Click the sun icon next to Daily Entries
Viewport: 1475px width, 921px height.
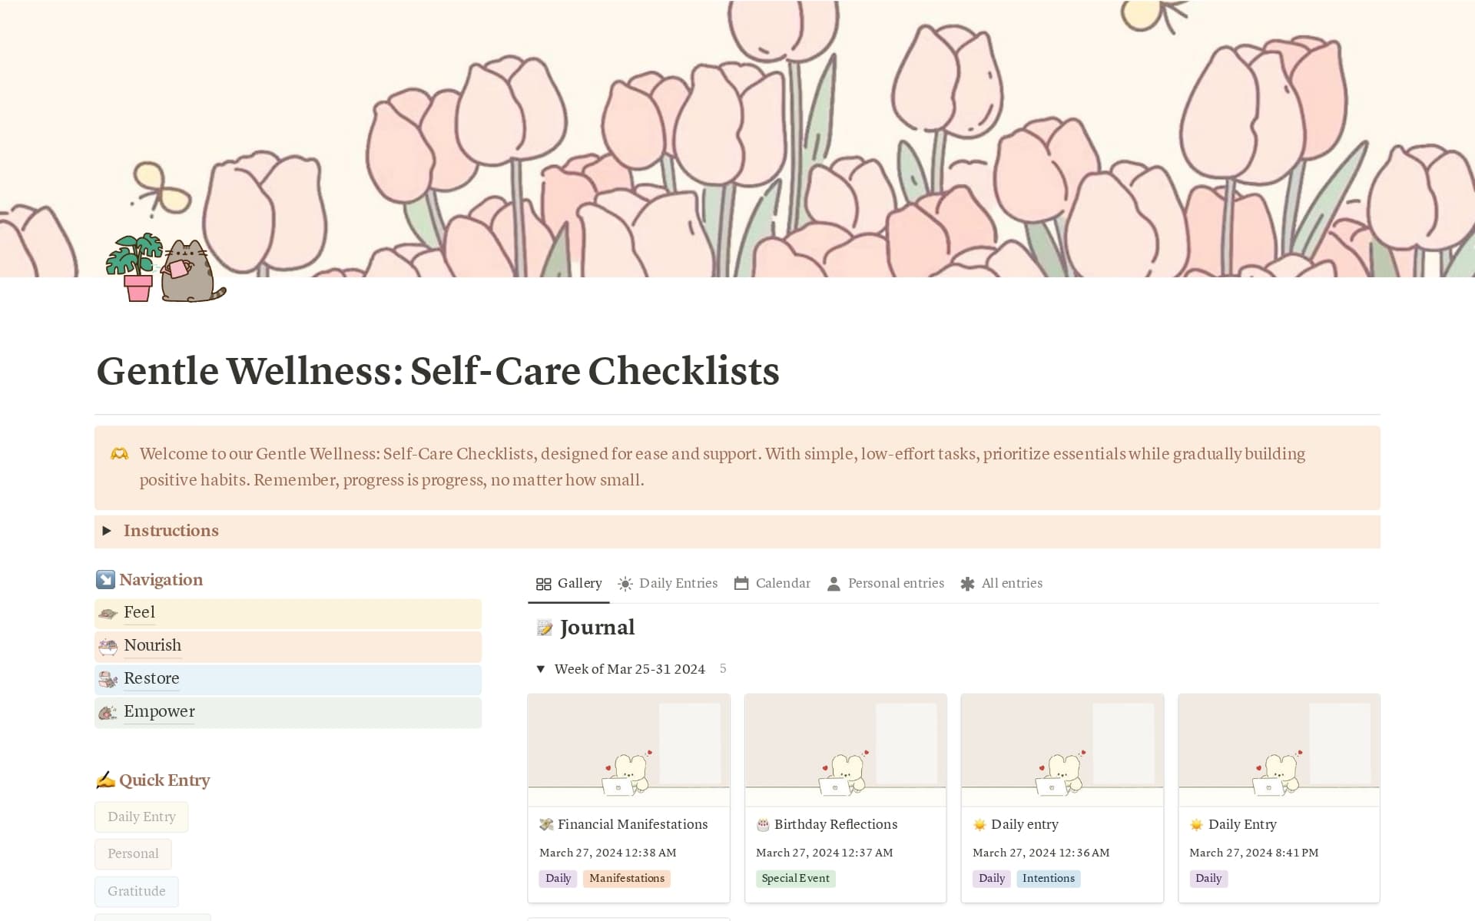click(x=625, y=583)
